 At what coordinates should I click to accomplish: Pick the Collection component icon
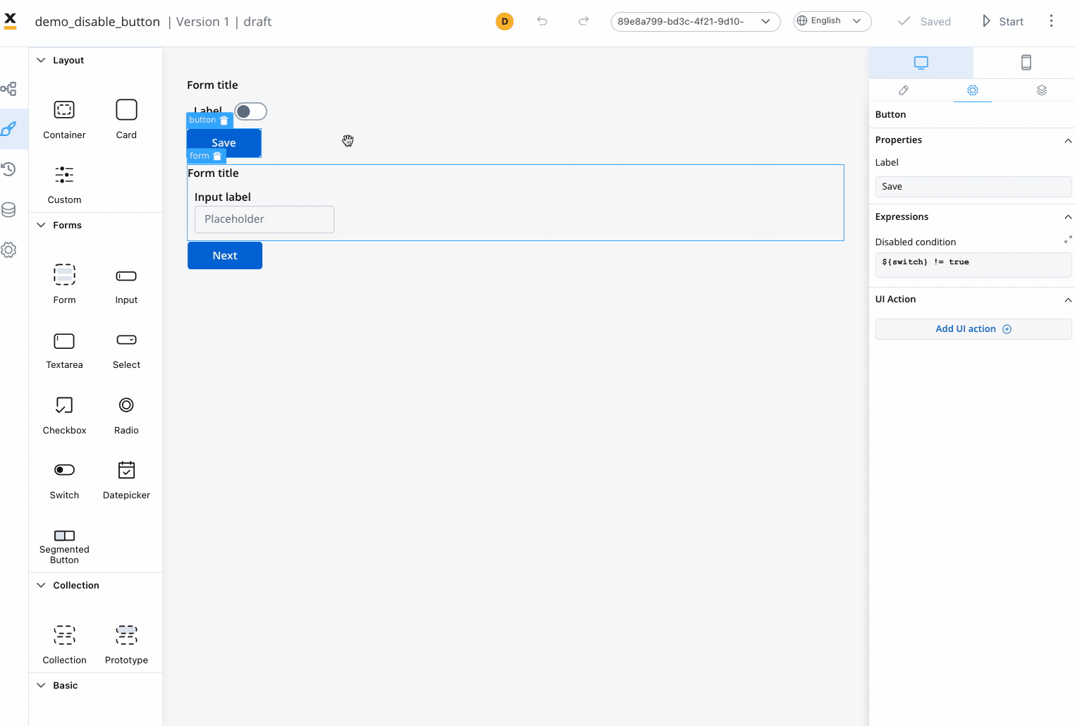[64, 635]
